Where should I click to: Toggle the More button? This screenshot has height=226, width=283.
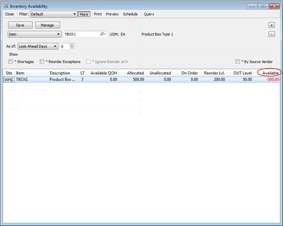coord(84,14)
